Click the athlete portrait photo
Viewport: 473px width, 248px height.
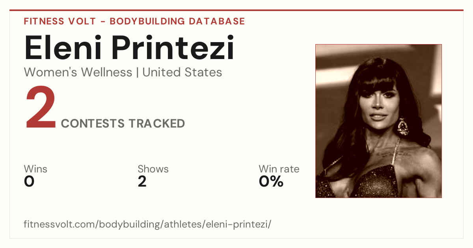(378, 121)
